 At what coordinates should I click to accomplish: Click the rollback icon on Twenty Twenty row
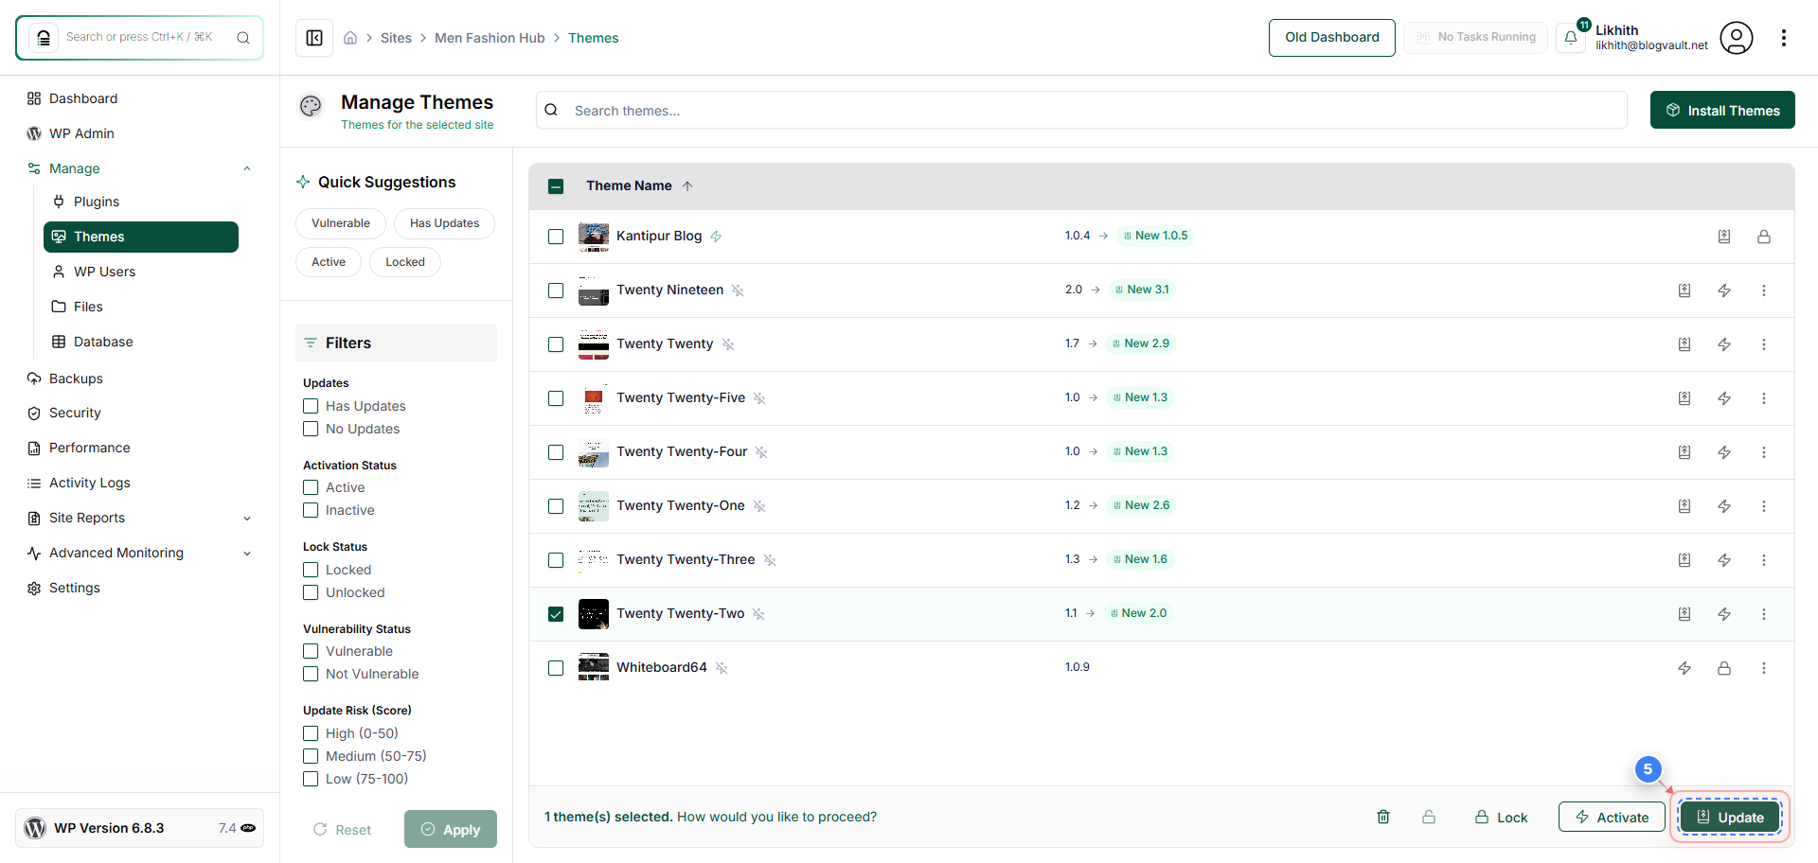(x=1684, y=344)
